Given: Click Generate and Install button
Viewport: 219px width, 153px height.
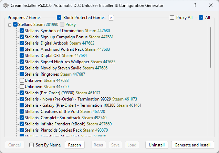Looking at the screenshot, I should tap(192, 145).
